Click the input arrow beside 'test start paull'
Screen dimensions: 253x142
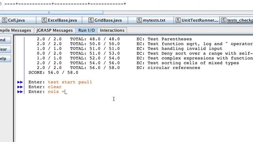click(x=20, y=82)
